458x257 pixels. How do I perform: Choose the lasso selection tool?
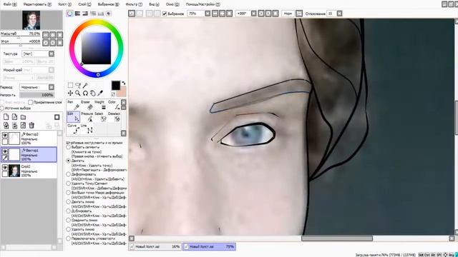point(78,85)
